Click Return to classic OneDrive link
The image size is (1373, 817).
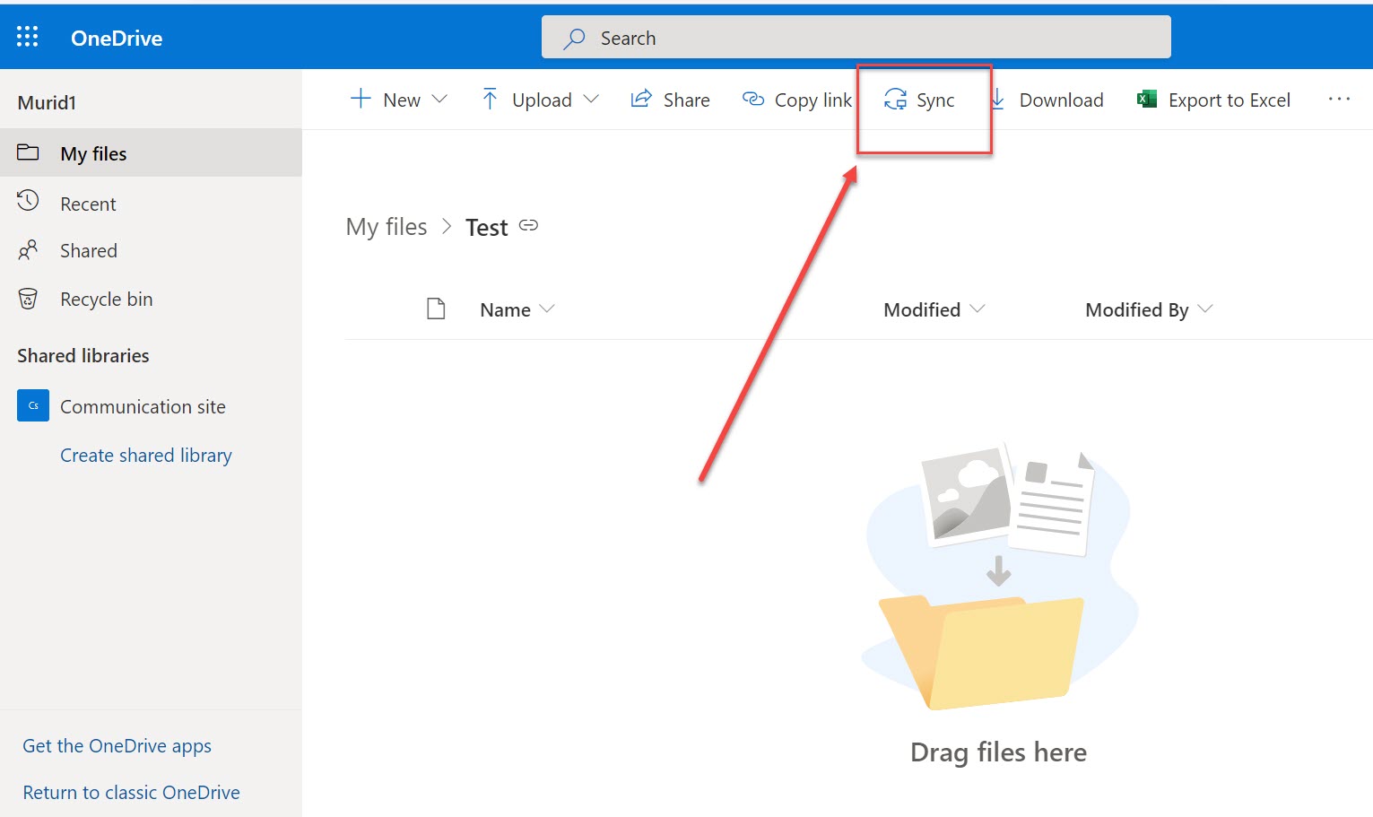point(132,793)
